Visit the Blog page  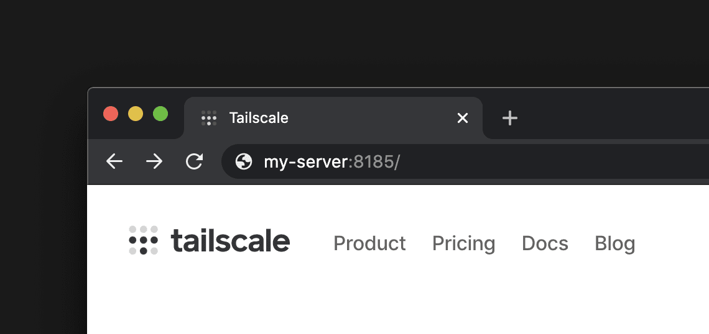coord(614,243)
